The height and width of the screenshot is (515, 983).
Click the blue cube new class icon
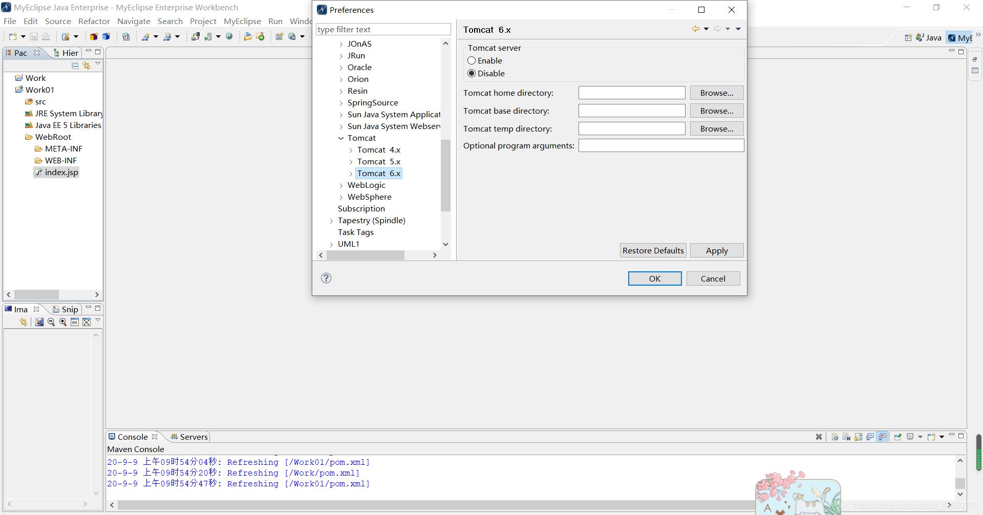click(106, 36)
